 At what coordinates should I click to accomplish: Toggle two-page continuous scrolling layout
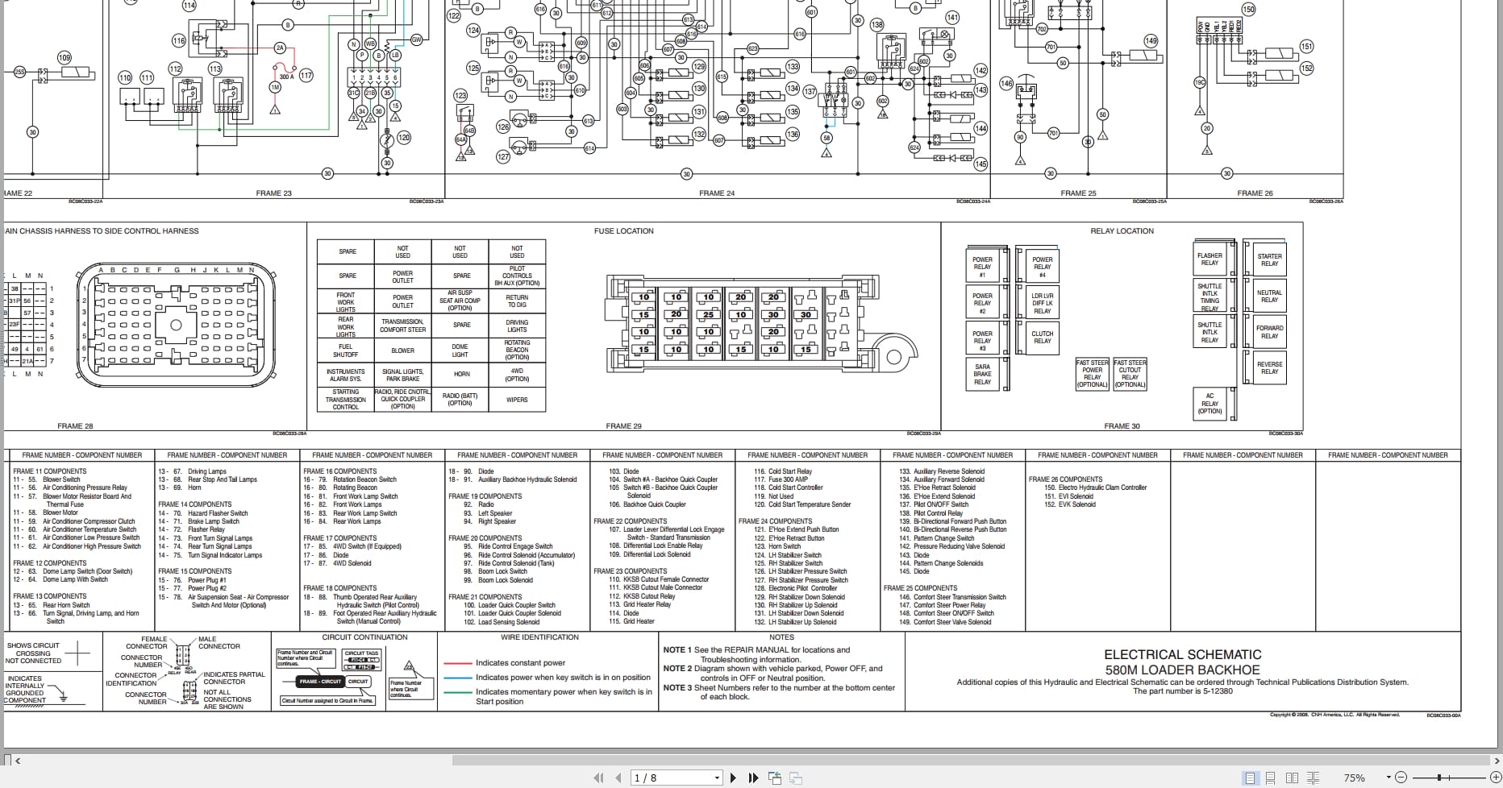[1313, 778]
